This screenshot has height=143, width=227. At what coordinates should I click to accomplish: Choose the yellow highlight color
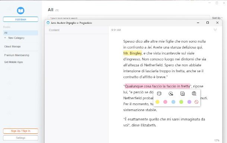click(157, 102)
